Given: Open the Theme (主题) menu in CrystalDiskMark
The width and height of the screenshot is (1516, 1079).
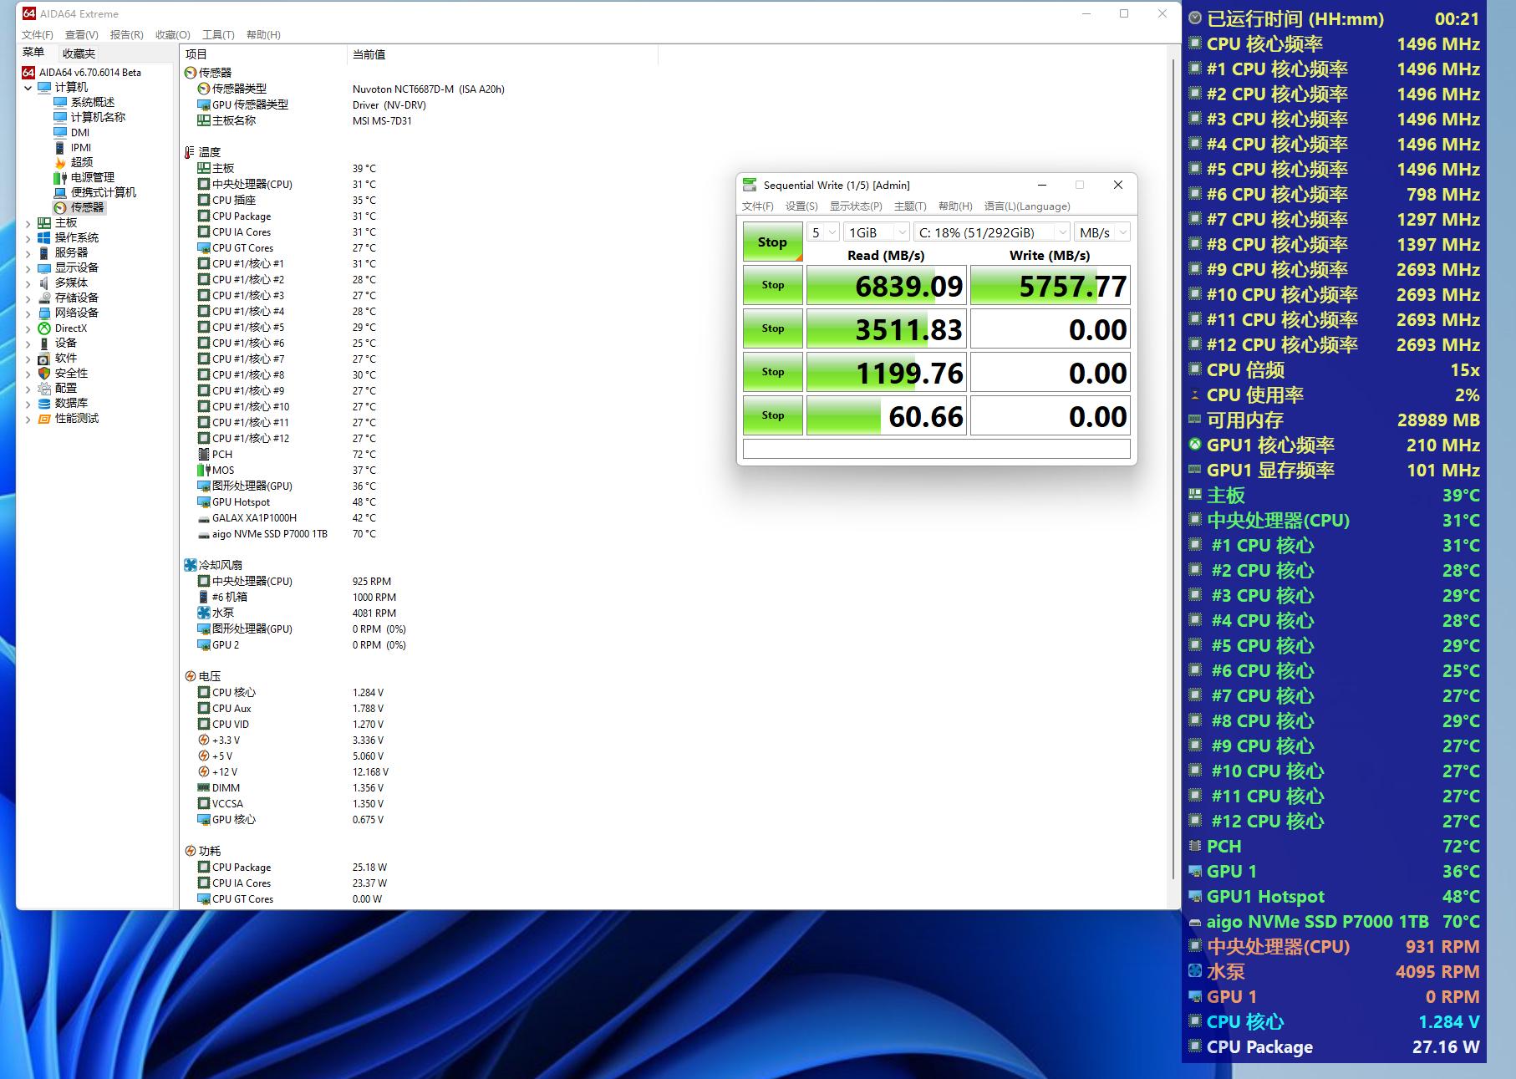Looking at the screenshot, I should pos(909,206).
